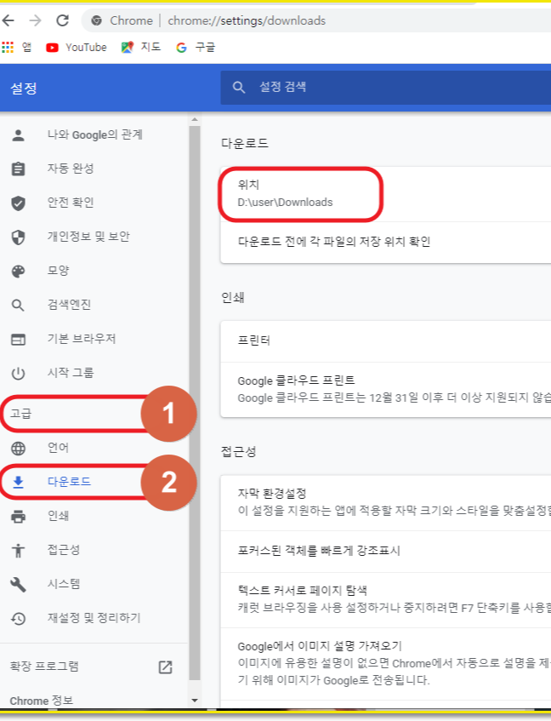
Task: Open 나와 Google의 관계 section
Action: click(x=94, y=135)
